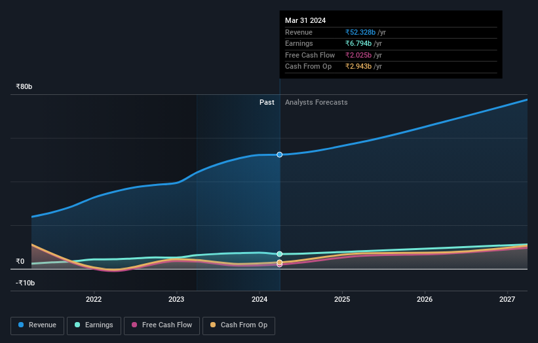Click the Earnings row label in tooltip
This screenshot has width=538, height=343.
[299, 43]
